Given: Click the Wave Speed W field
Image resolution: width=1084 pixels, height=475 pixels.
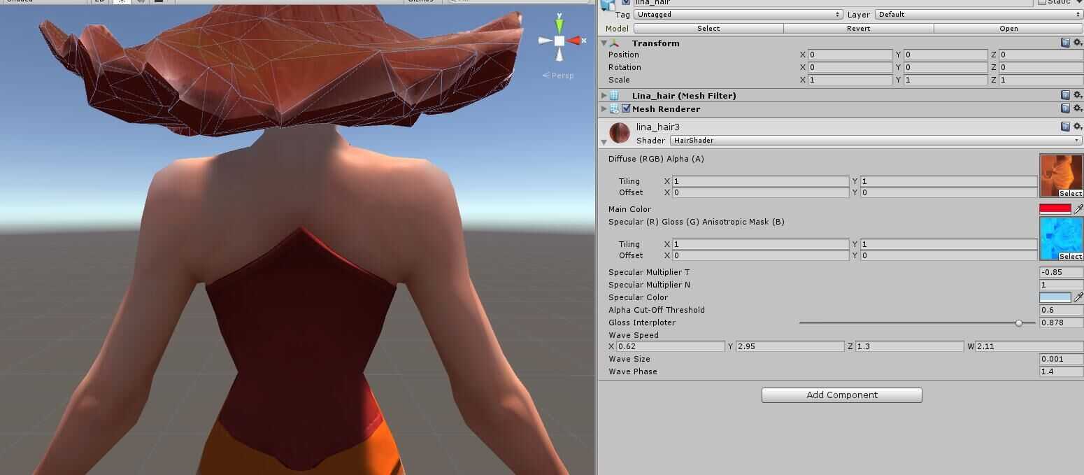Looking at the screenshot, I should click(x=1029, y=346).
